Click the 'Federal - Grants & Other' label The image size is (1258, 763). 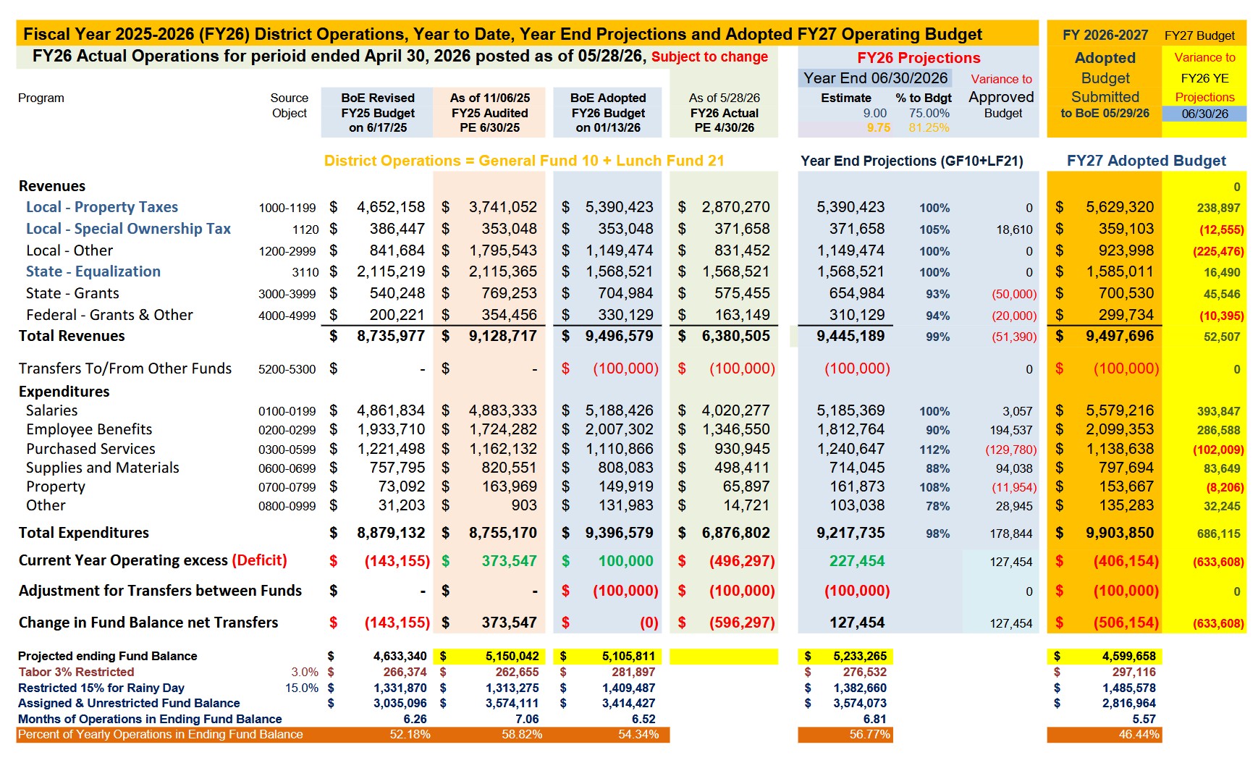tap(109, 315)
